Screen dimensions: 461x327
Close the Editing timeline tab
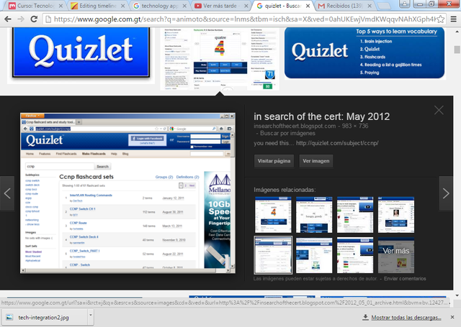coord(122,6)
